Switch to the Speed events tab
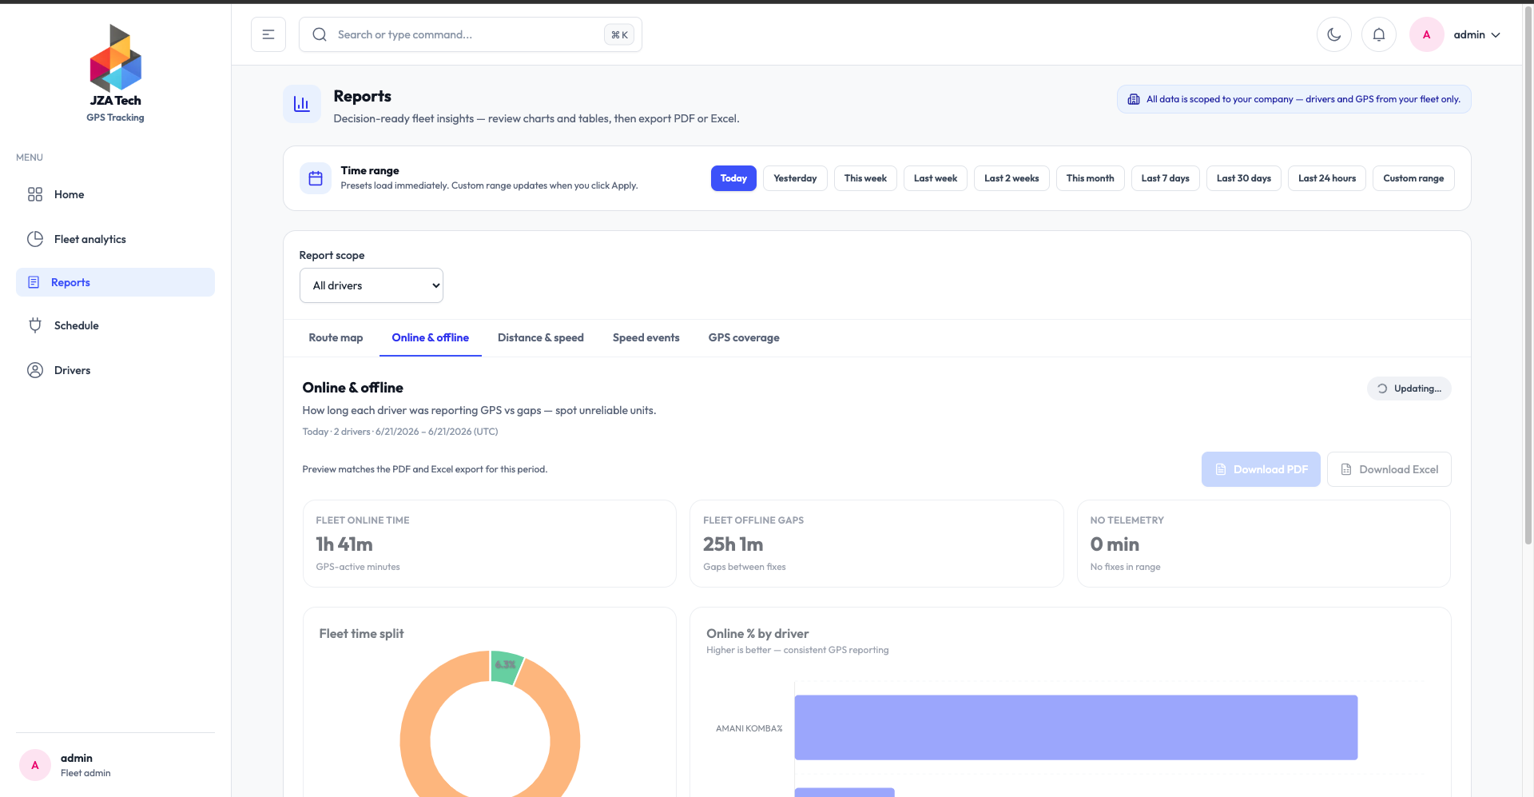Image resolution: width=1534 pixels, height=797 pixels. [x=646, y=337]
